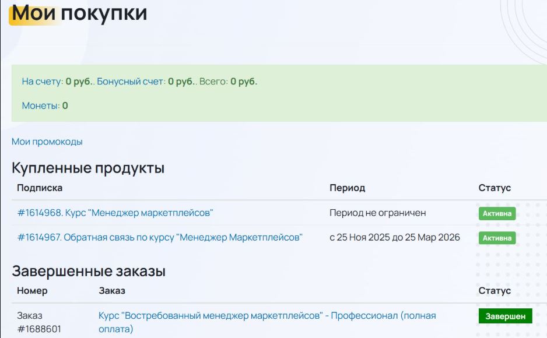Click the "Монеты: 0" coins counter
Screen dimensions: 547x338
pyautogui.click(x=45, y=105)
